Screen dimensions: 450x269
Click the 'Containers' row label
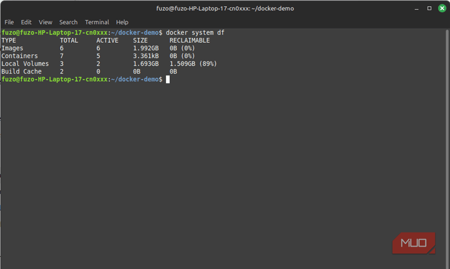(x=20, y=56)
